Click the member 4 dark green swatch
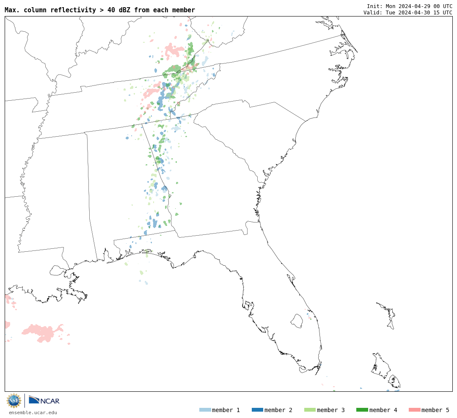457x418 pixels. [x=362, y=410]
